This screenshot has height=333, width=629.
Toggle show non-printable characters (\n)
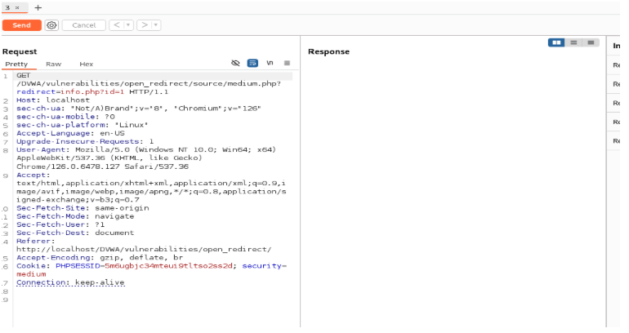click(x=270, y=63)
